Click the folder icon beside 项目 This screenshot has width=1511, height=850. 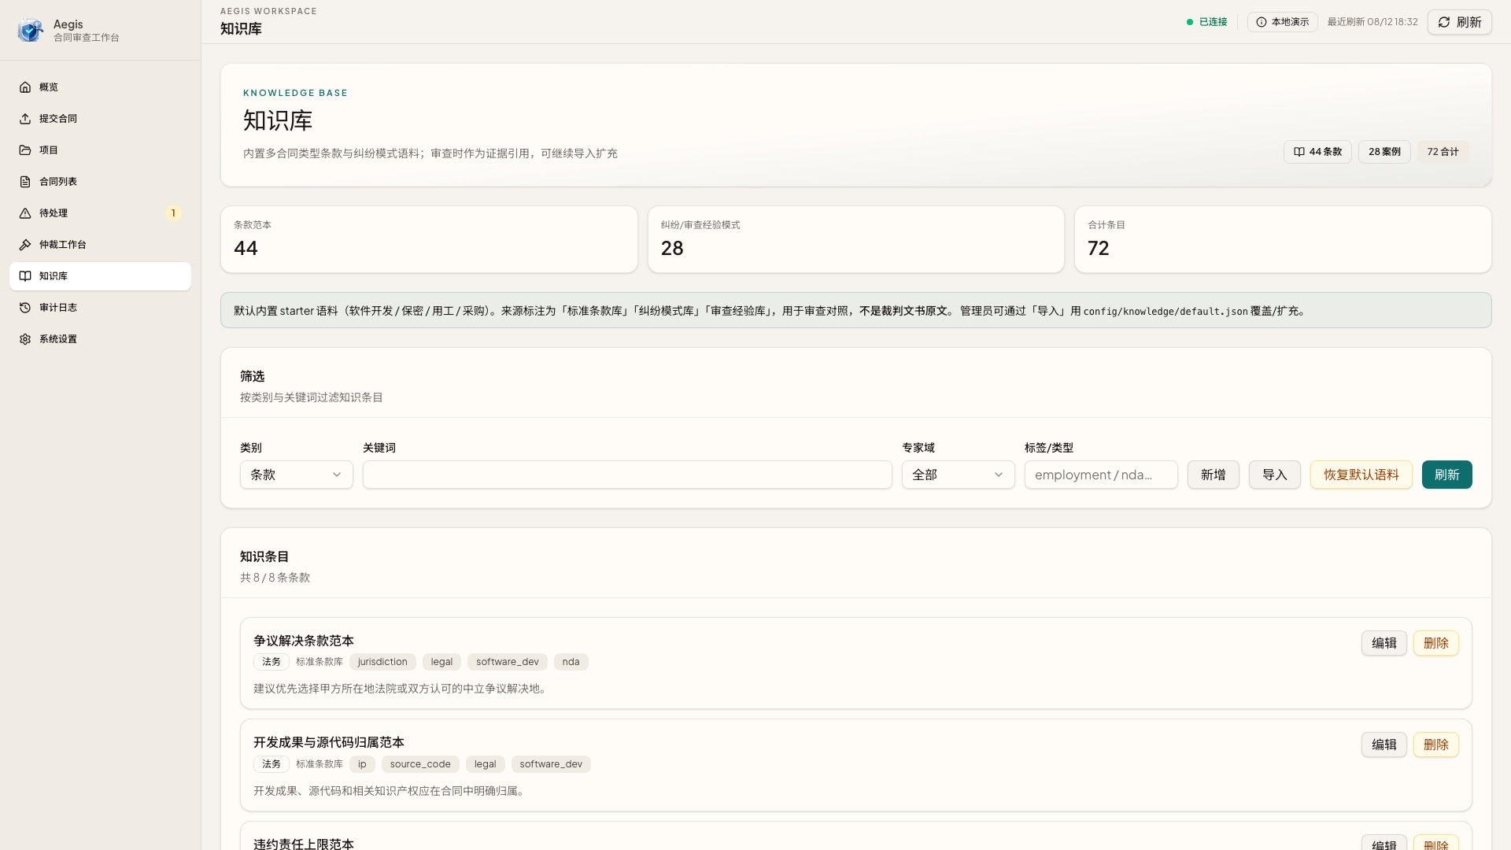point(25,150)
